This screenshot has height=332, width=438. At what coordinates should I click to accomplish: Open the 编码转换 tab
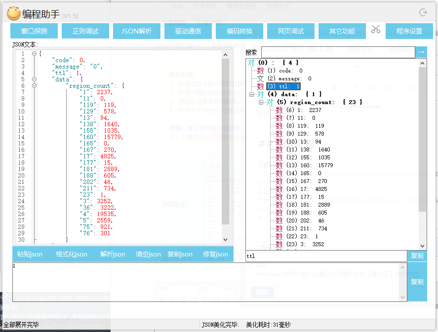click(x=239, y=31)
